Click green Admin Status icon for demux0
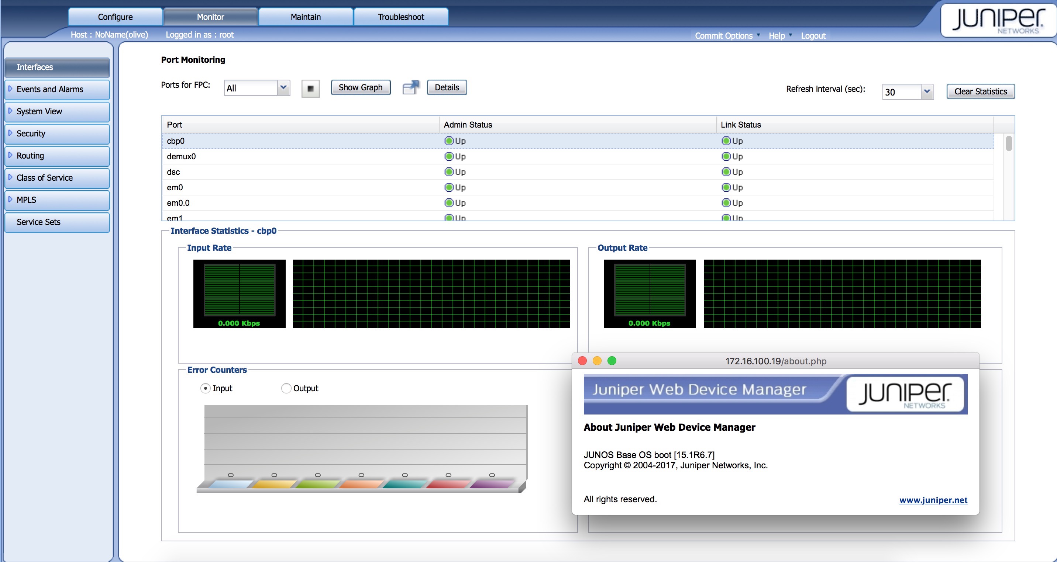Viewport: 1057px width, 562px height. point(449,157)
